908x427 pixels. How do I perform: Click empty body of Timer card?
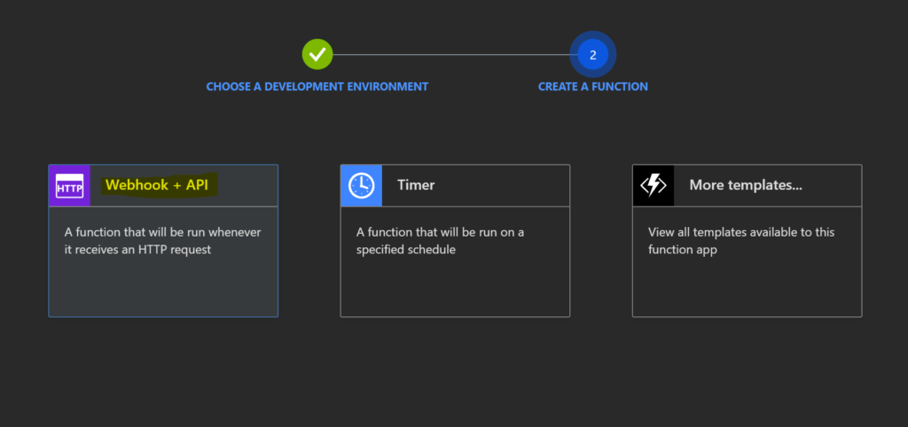454,288
